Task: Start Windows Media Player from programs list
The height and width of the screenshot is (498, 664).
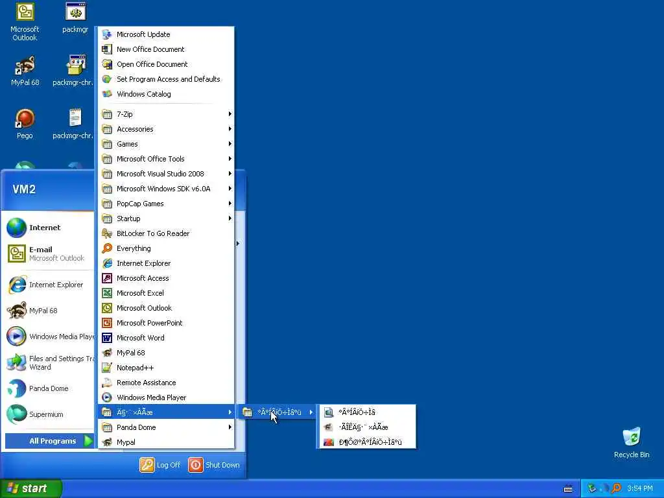Action: pos(166,397)
